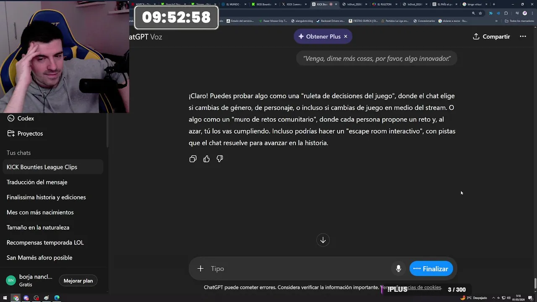The height and width of the screenshot is (302, 537).
Task: Open Codex in the sidebar
Action: point(54,118)
